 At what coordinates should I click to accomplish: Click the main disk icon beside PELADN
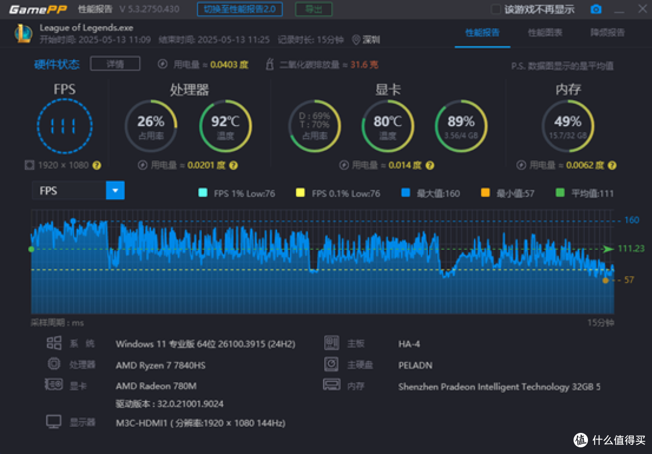point(331,364)
